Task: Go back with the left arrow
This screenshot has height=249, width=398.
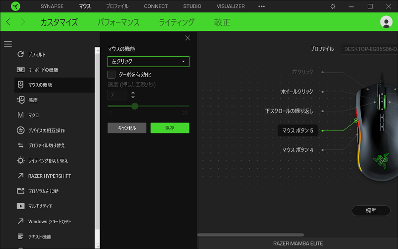Action: (x=8, y=22)
